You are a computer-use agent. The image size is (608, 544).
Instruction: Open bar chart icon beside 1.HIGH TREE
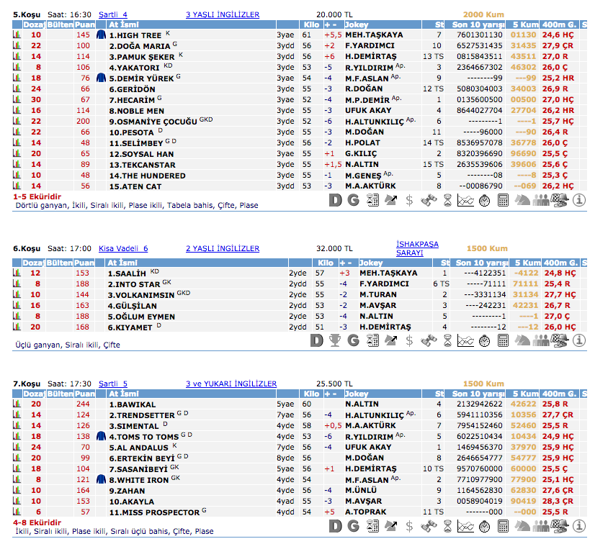pos(16,35)
